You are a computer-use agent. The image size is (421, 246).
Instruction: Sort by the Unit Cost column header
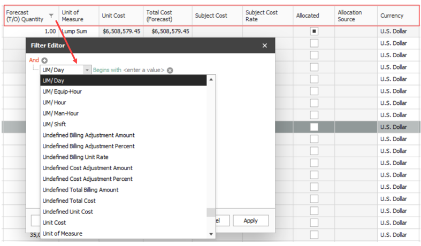(113, 16)
